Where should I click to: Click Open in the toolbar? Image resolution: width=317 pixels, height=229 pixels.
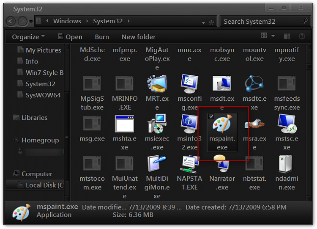click(70, 37)
